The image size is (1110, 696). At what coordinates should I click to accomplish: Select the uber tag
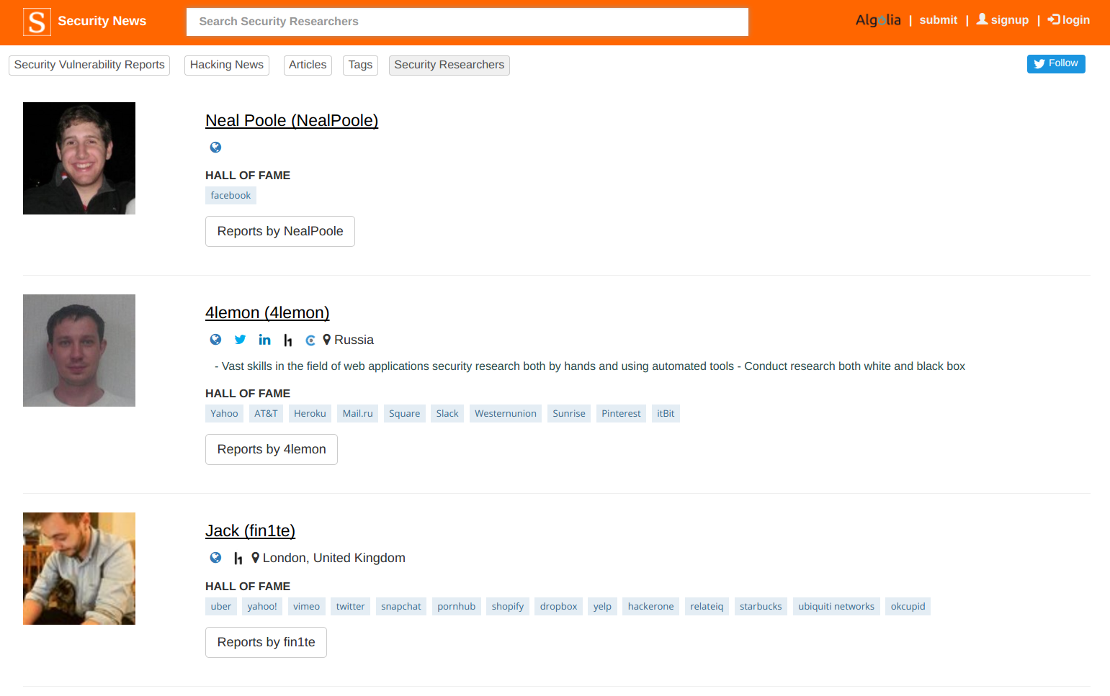click(221, 607)
